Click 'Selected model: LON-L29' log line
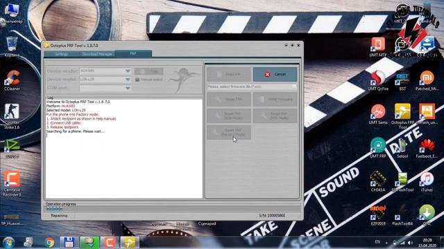 pos(66,110)
